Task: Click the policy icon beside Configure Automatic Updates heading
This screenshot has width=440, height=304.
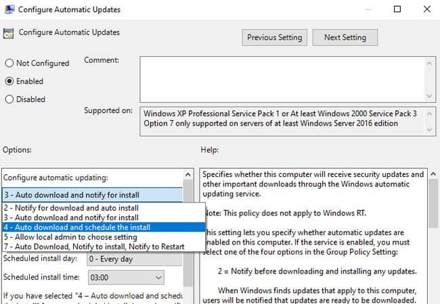Action: (x=8, y=33)
